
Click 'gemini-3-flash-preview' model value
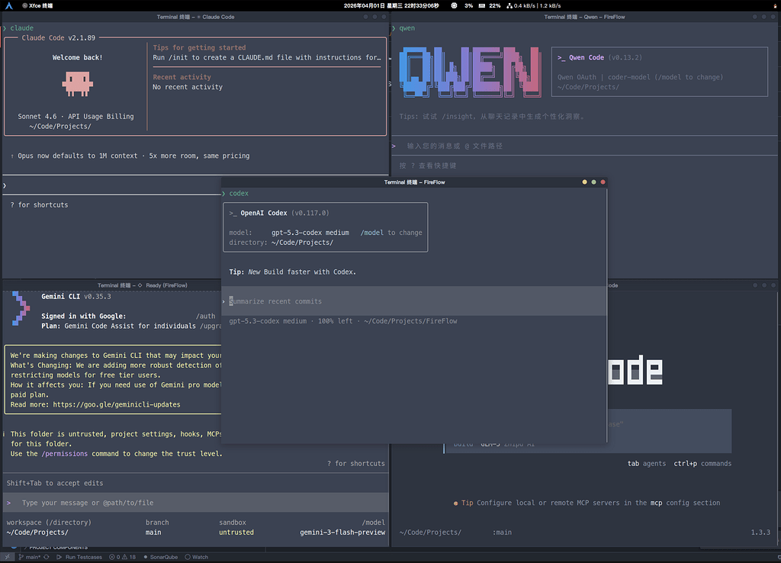point(342,532)
